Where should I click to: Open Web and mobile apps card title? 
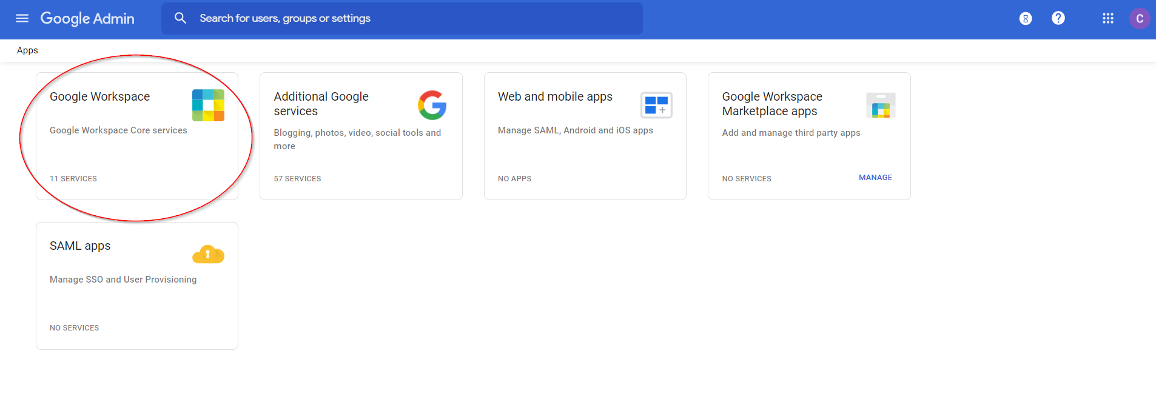point(555,96)
